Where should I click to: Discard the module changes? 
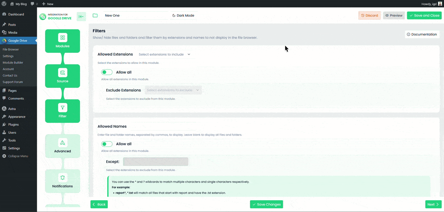click(x=369, y=15)
